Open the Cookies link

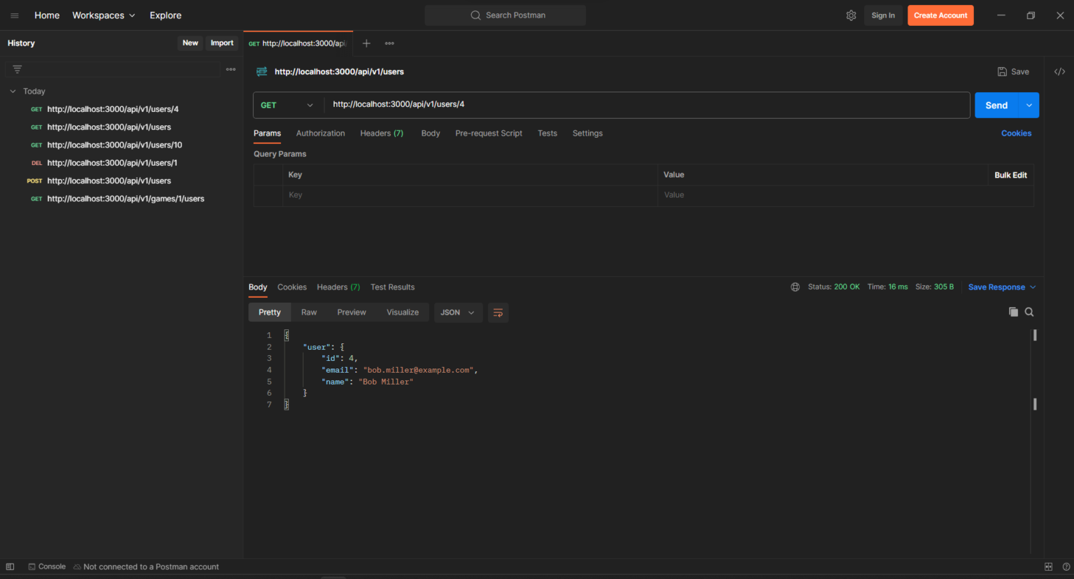1016,134
